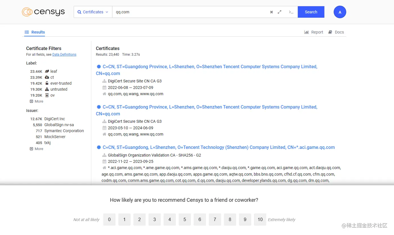
Task: Open the Report tab
Action: click(x=314, y=32)
